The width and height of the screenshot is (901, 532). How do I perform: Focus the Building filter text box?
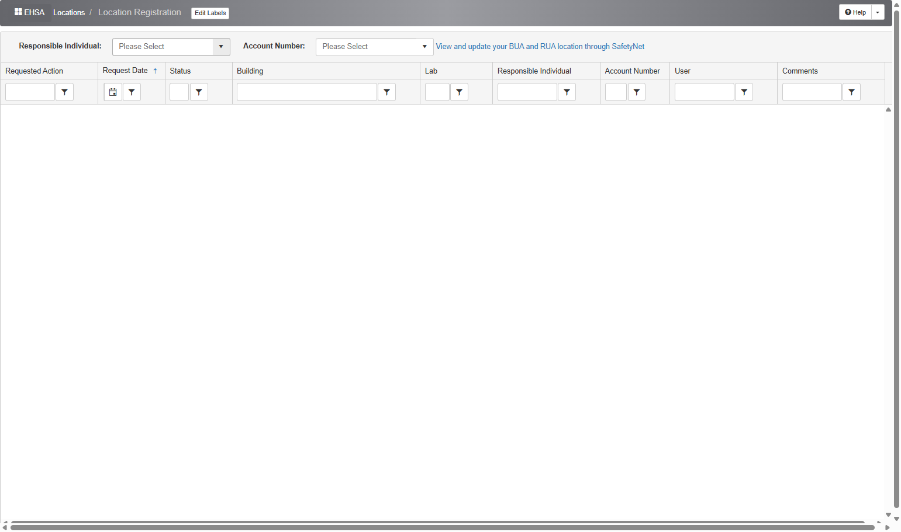tap(307, 92)
